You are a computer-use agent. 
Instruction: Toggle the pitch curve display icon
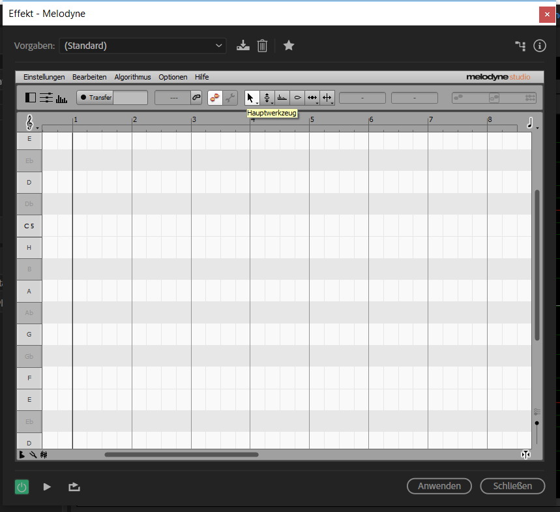coord(33,455)
